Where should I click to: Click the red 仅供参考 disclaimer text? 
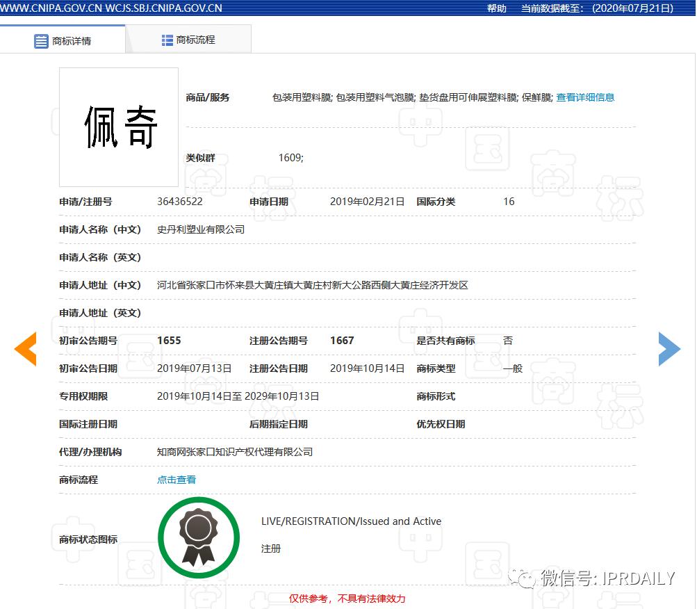click(347, 599)
